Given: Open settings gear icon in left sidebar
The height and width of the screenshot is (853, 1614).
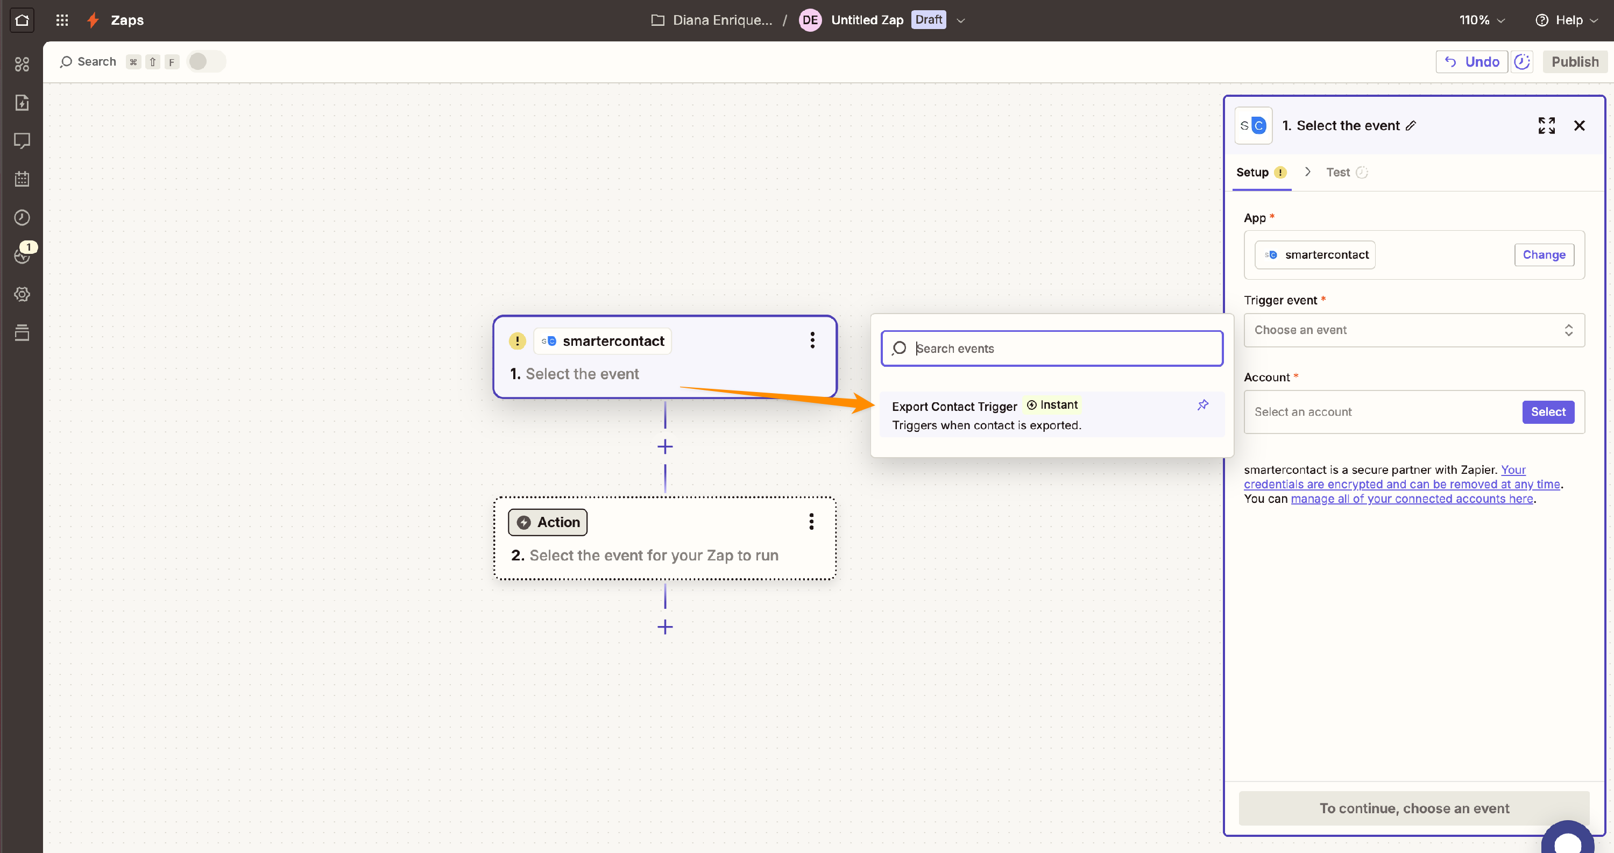Looking at the screenshot, I should pos(22,294).
